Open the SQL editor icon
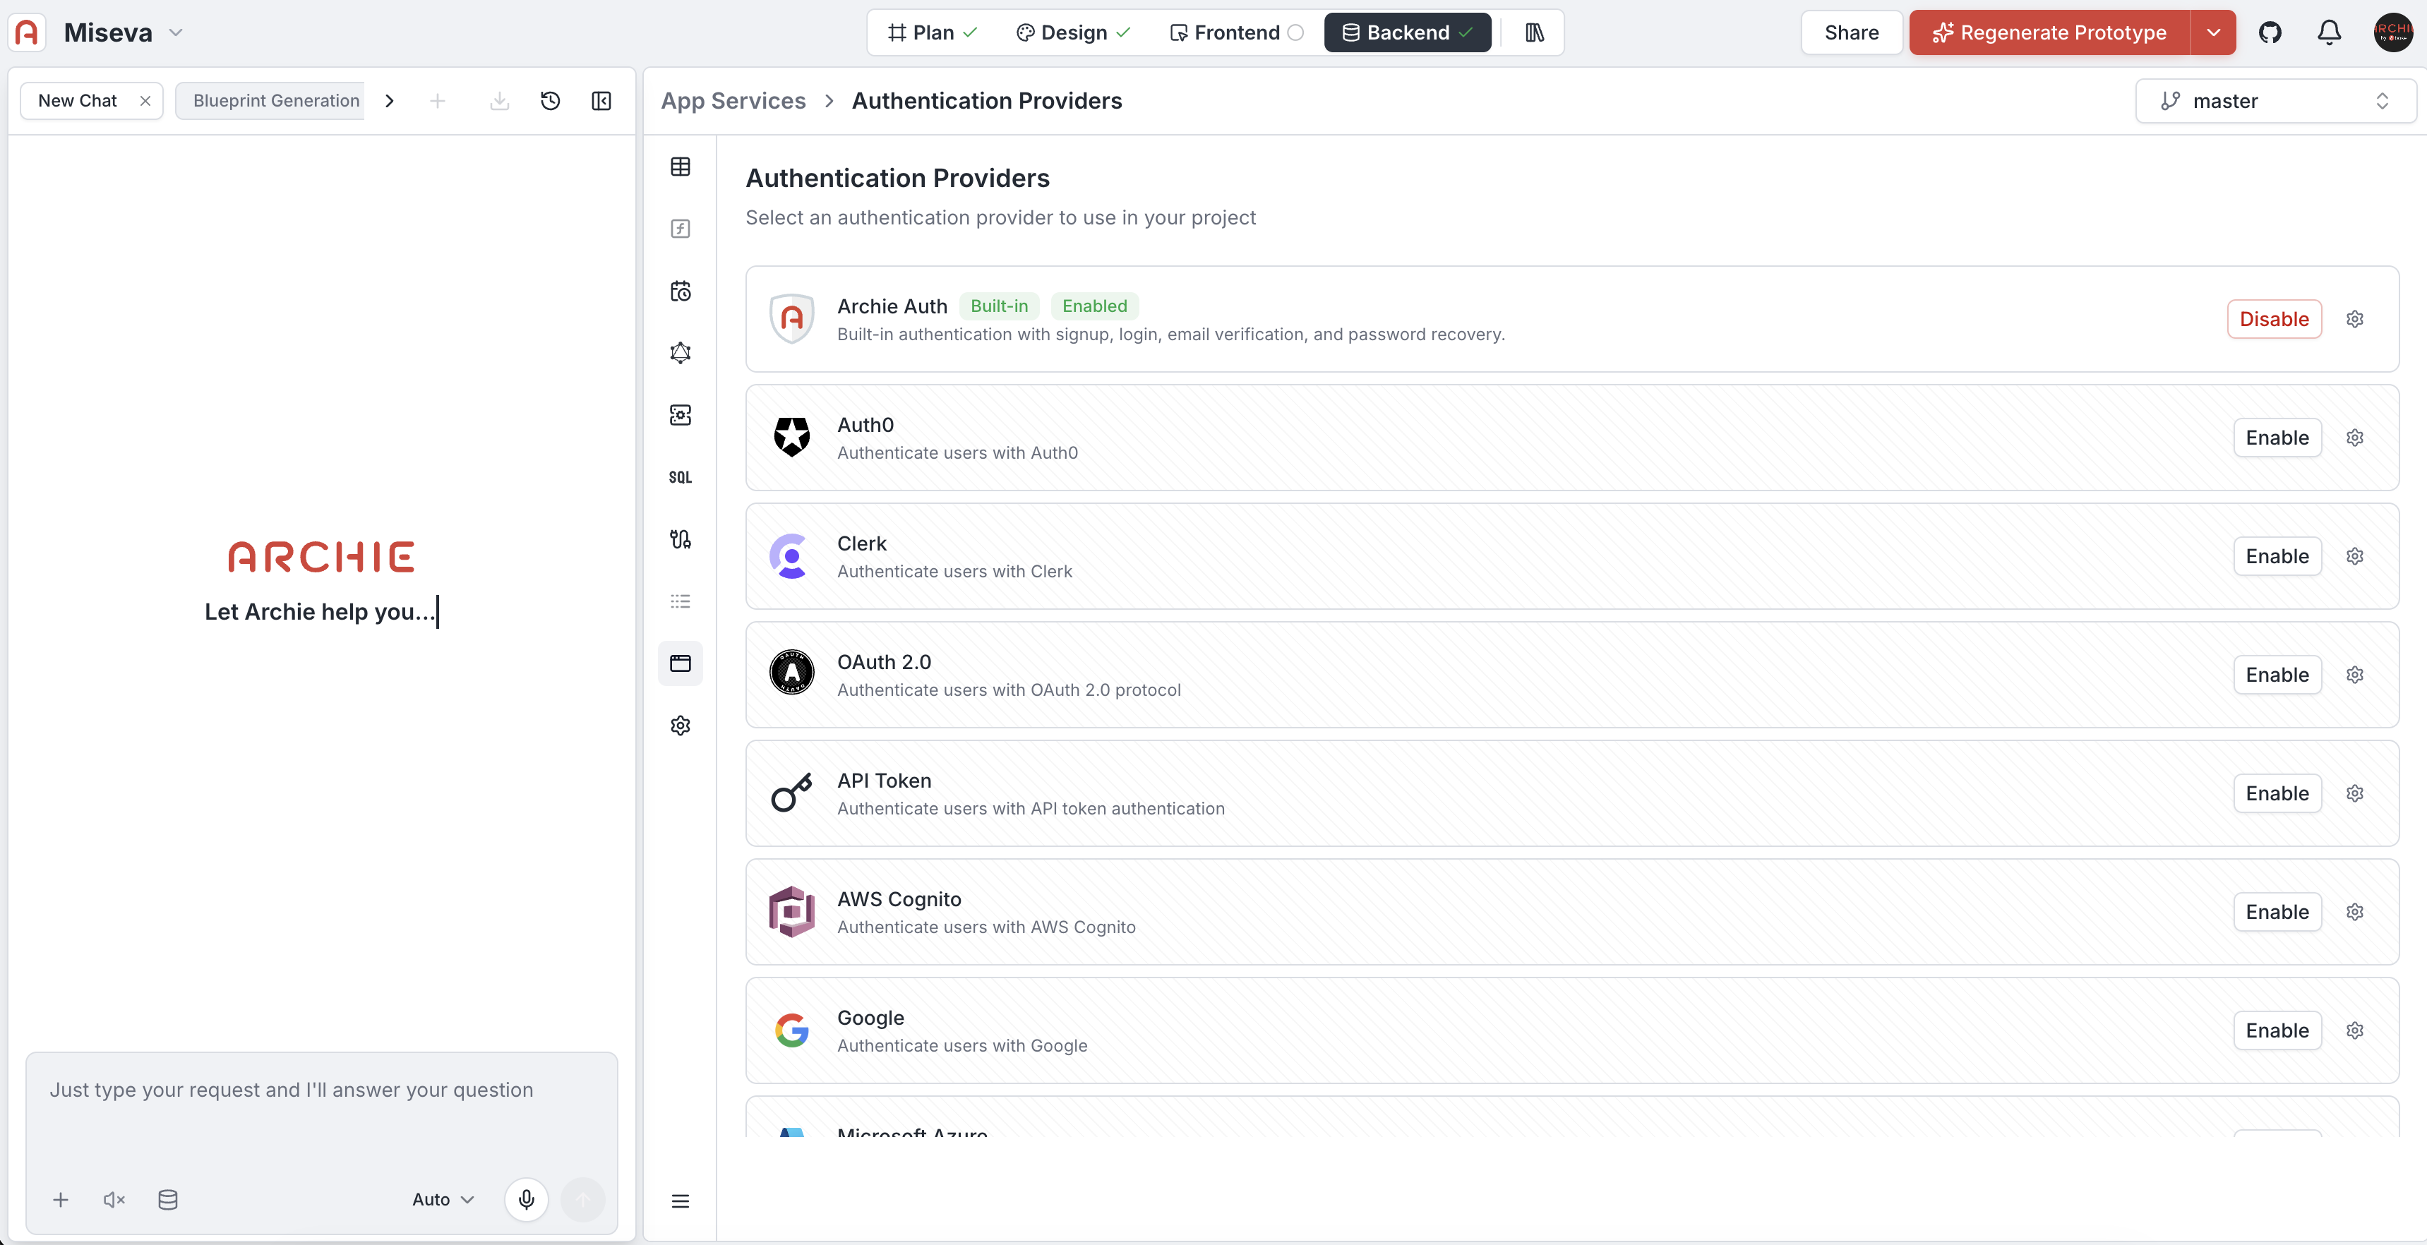The height and width of the screenshot is (1245, 2427). coord(681,478)
